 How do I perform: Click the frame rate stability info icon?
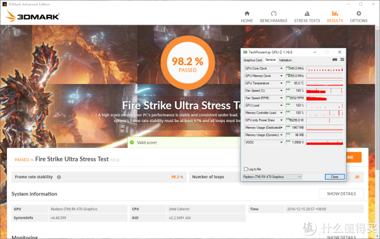click(x=59, y=177)
